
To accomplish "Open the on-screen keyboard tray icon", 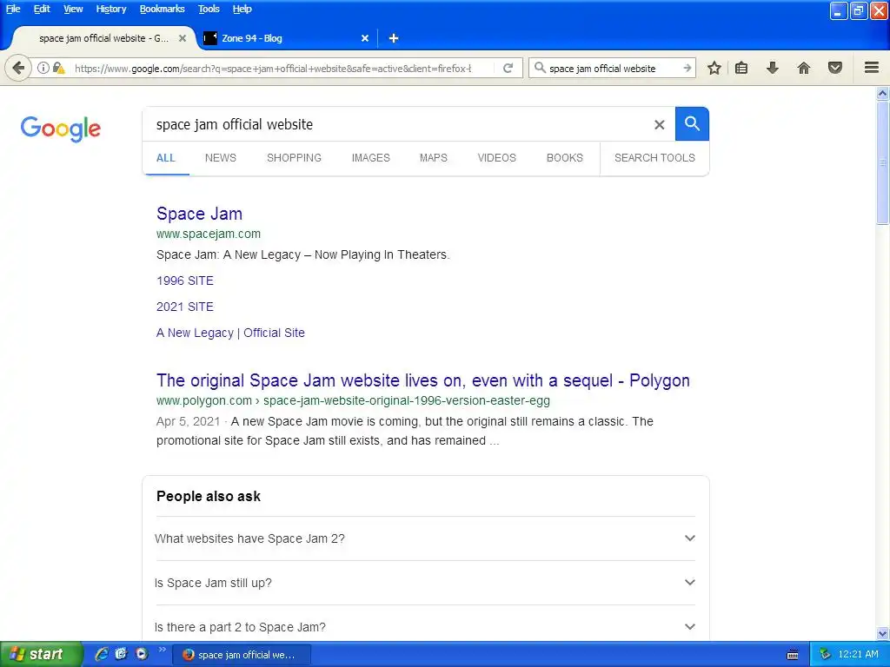I will [x=793, y=655].
